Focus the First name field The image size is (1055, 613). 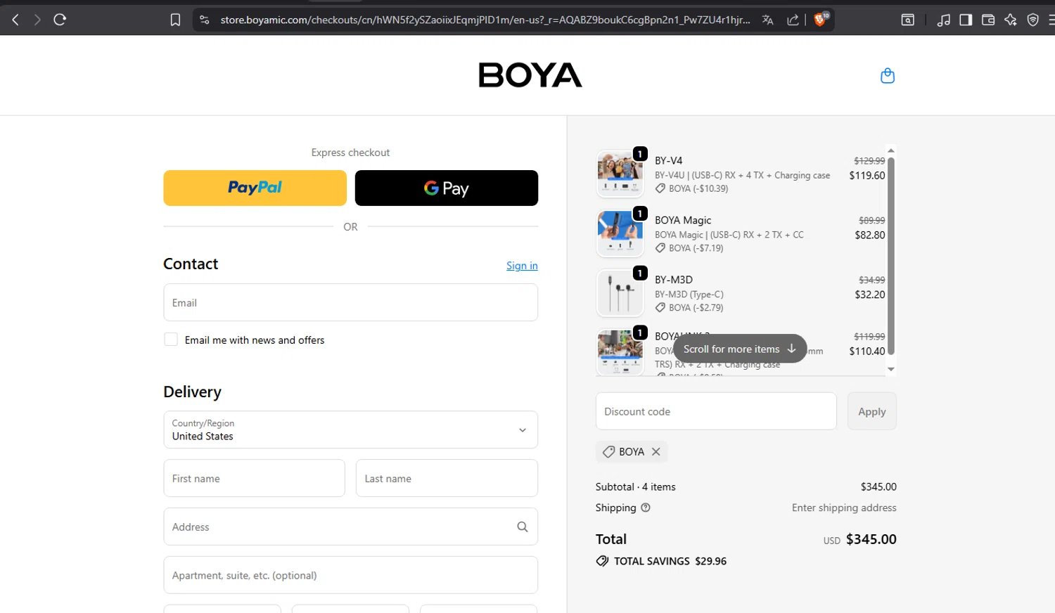(x=255, y=478)
